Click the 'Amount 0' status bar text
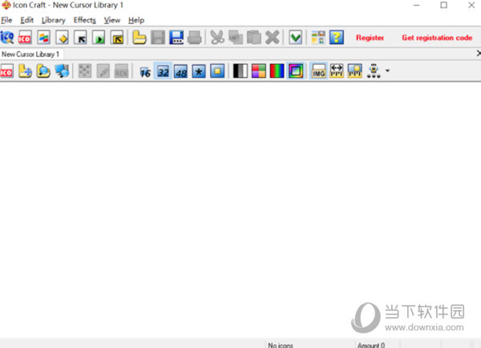 coord(371,345)
